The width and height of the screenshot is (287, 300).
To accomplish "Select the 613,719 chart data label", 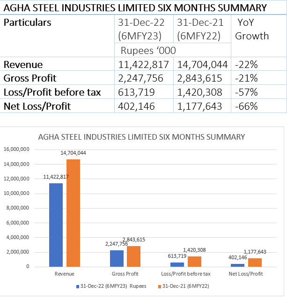I will point(177,256).
